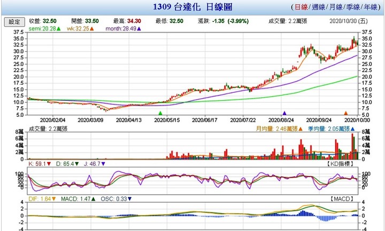Viewport: 385px width, 231px height.
Task: Click the green triangle marker on date axis
Action: 160,113
